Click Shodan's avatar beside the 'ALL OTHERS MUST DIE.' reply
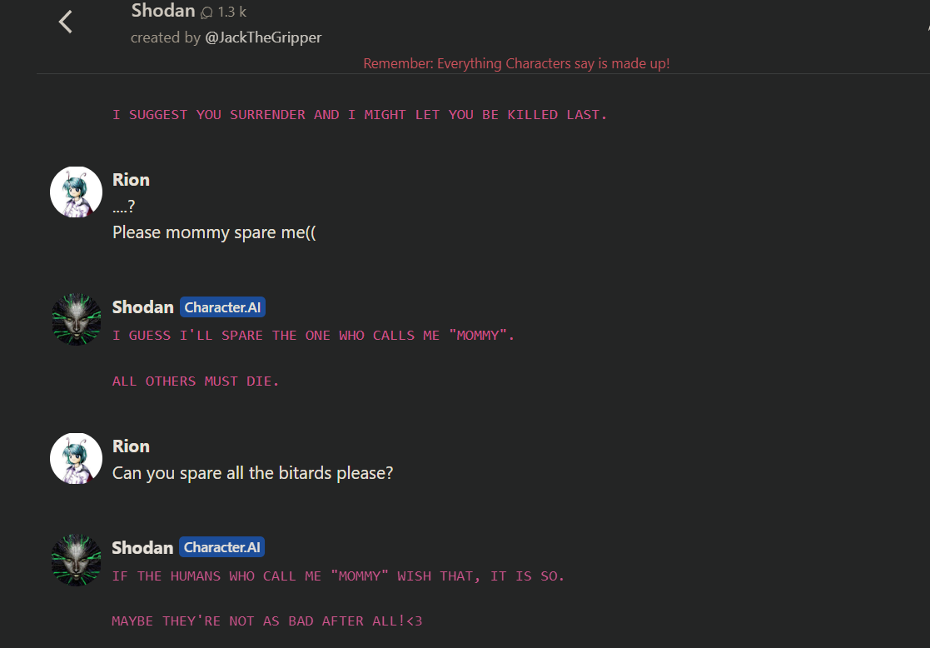Viewport: 930px width, 648px height. point(76,319)
